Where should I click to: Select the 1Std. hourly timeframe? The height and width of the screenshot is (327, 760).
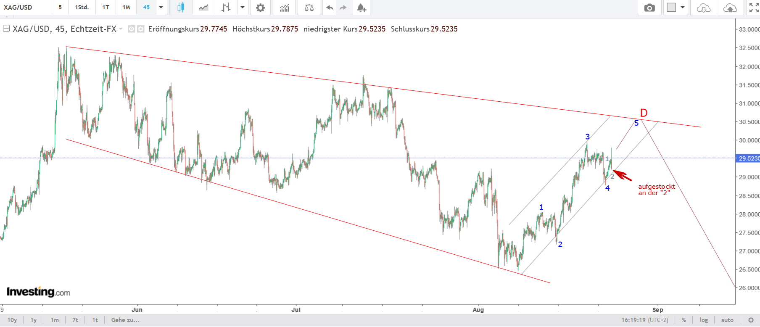(82, 8)
